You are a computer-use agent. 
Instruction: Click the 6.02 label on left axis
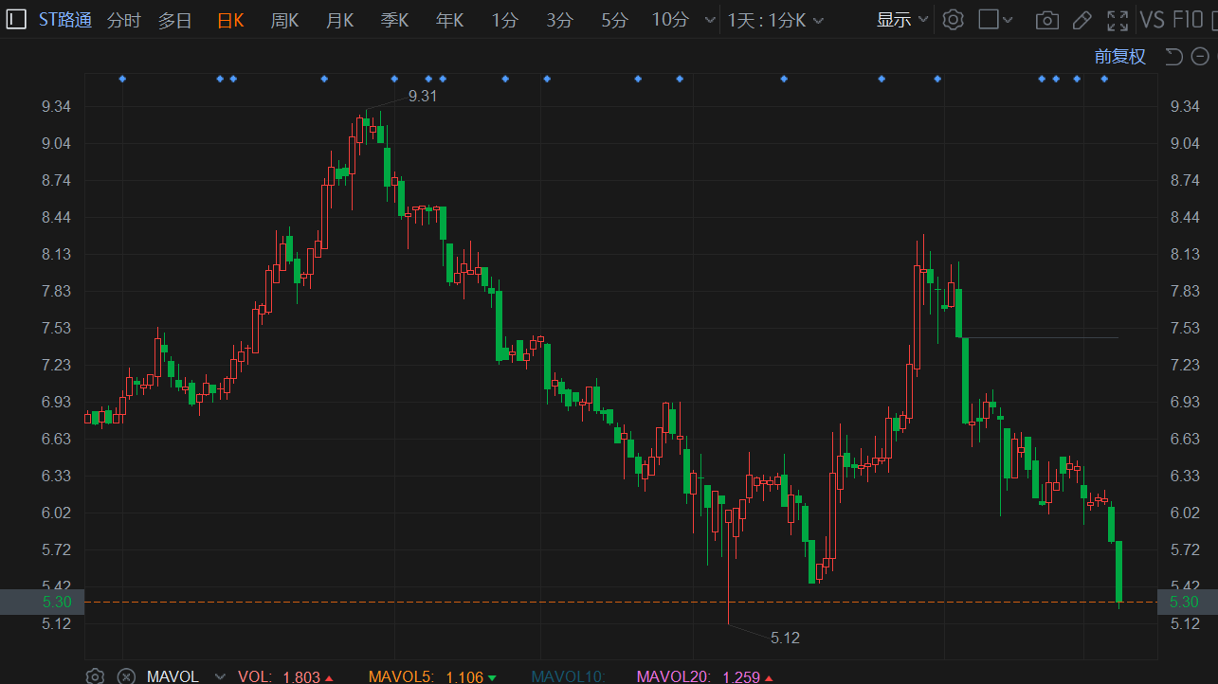click(57, 513)
